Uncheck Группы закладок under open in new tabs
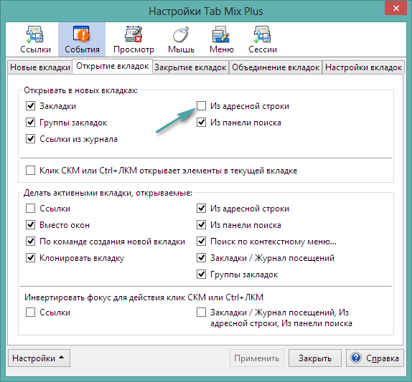This screenshot has height=382, width=412. tap(30, 123)
